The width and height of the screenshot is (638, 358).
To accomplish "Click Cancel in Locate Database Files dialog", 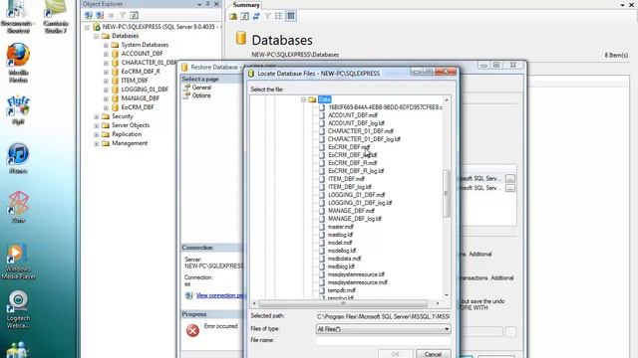I will [x=433, y=354].
